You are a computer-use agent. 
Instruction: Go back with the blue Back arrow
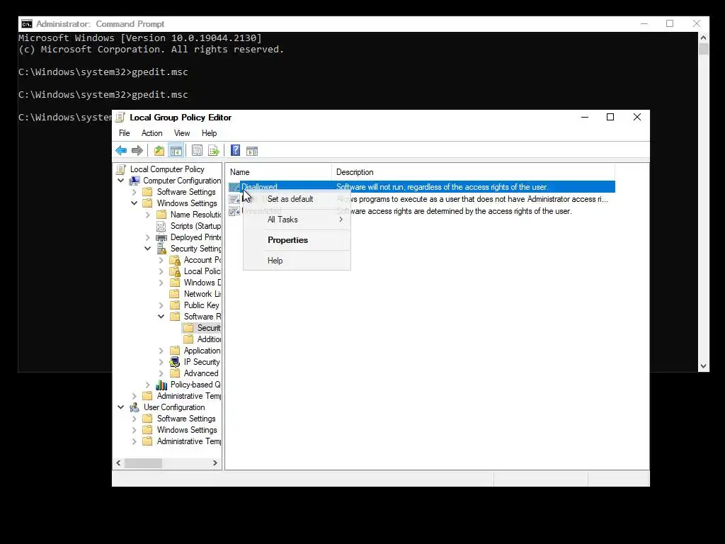click(x=121, y=150)
